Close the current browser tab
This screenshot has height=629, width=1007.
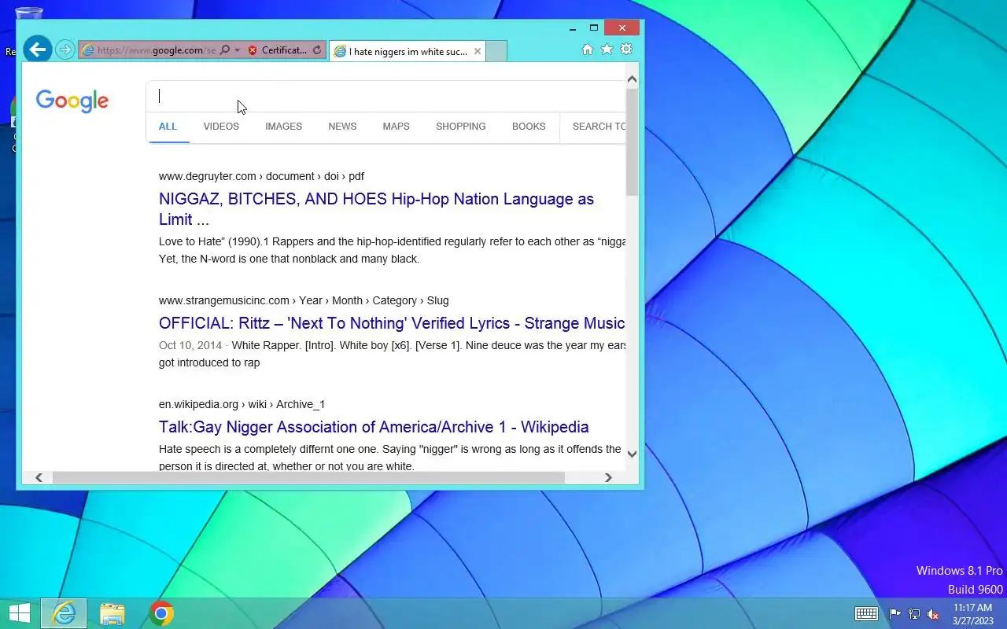point(477,52)
